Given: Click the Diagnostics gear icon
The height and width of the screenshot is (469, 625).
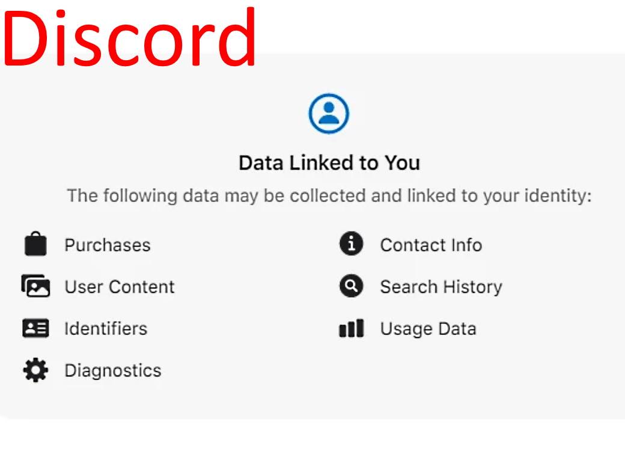Looking at the screenshot, I should click(35, 370).
